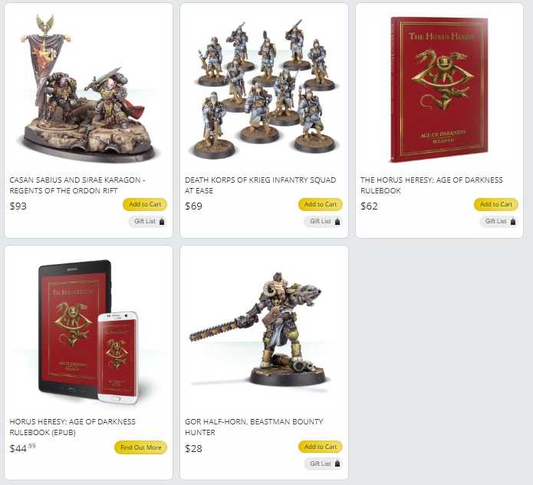
Task: Add Death Korps of Krieg squad to cart
Action: tap(321, 204)
